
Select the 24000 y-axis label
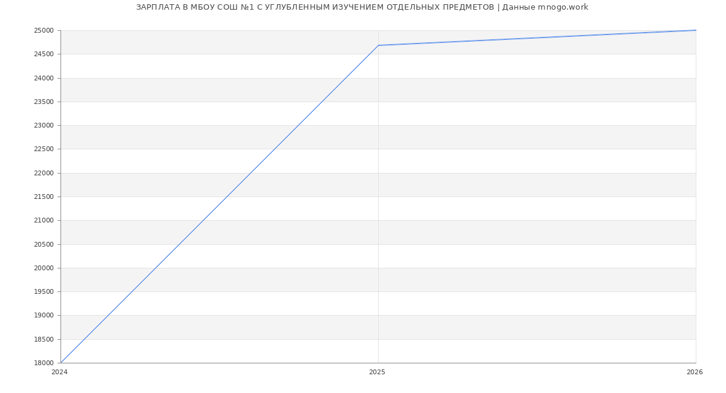(x=44, y=78)
